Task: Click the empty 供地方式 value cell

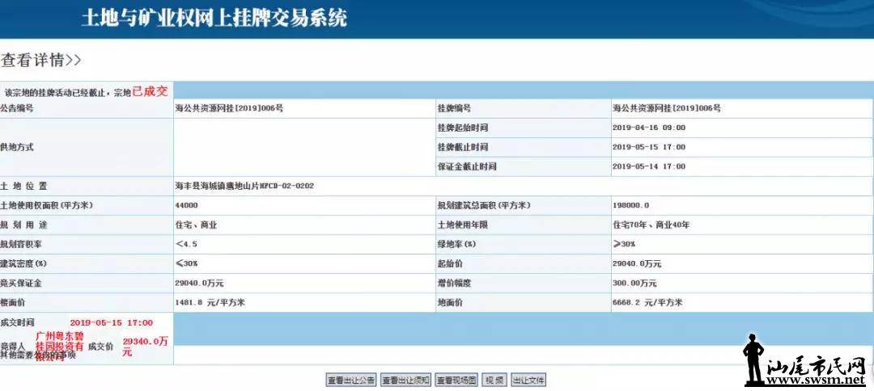Action: pos(299,147)
